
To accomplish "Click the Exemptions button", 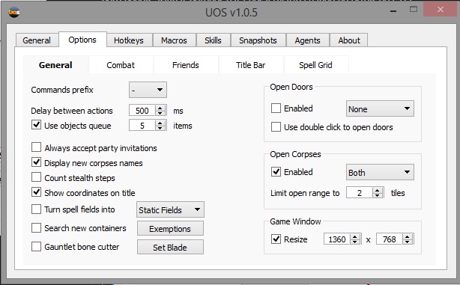I will point(170,228).
